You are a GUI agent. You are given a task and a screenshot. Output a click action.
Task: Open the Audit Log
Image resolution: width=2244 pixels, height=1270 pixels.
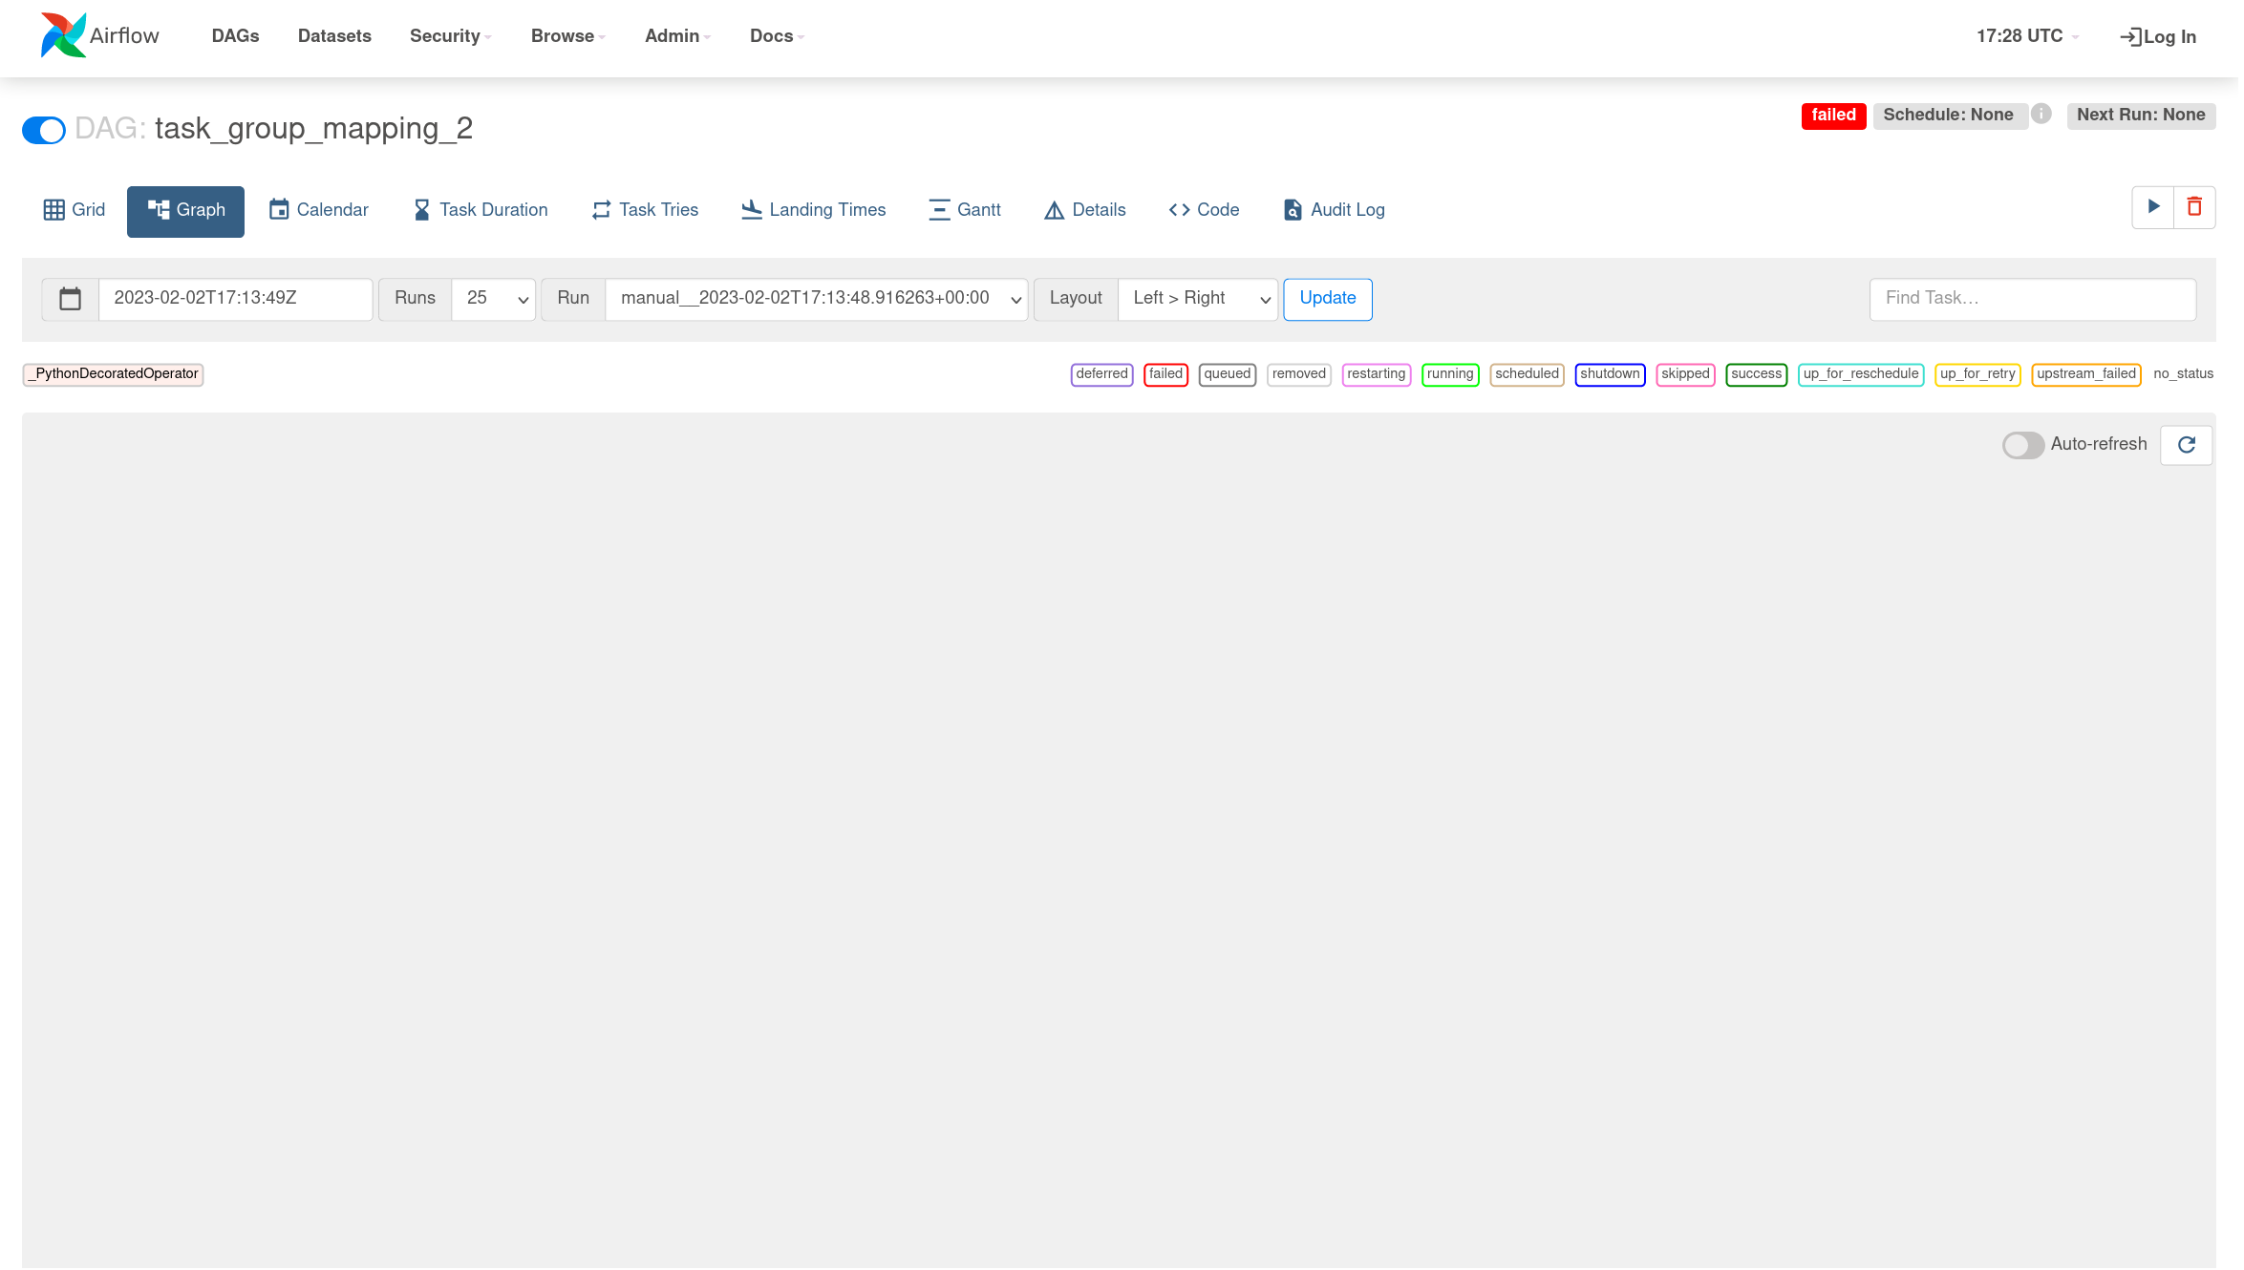pos(1333,209)
